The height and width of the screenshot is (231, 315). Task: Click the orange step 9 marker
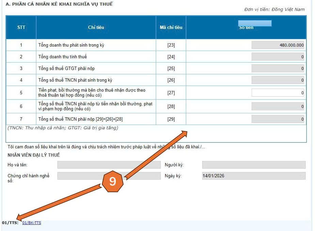click(112, 181)
